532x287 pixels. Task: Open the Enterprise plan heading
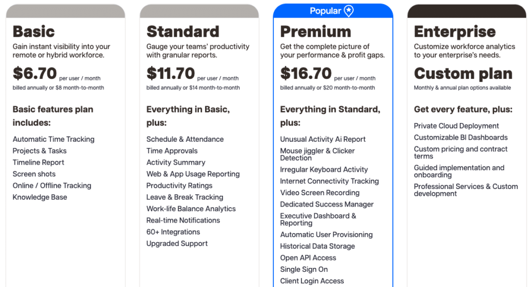click(455, 32)
